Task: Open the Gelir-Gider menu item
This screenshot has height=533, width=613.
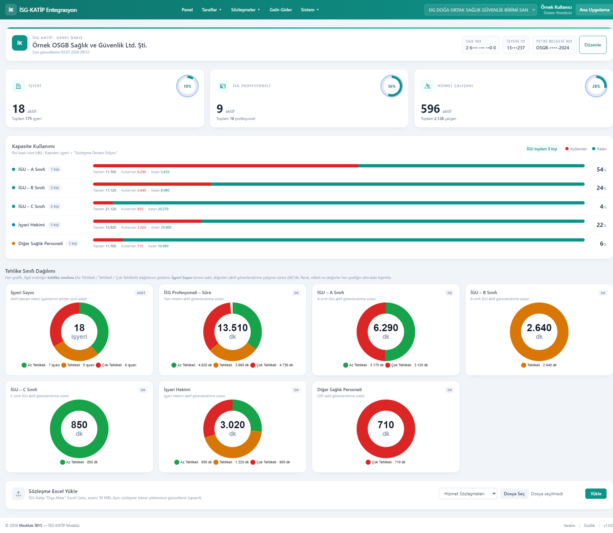Action: [x=281, y=10]
